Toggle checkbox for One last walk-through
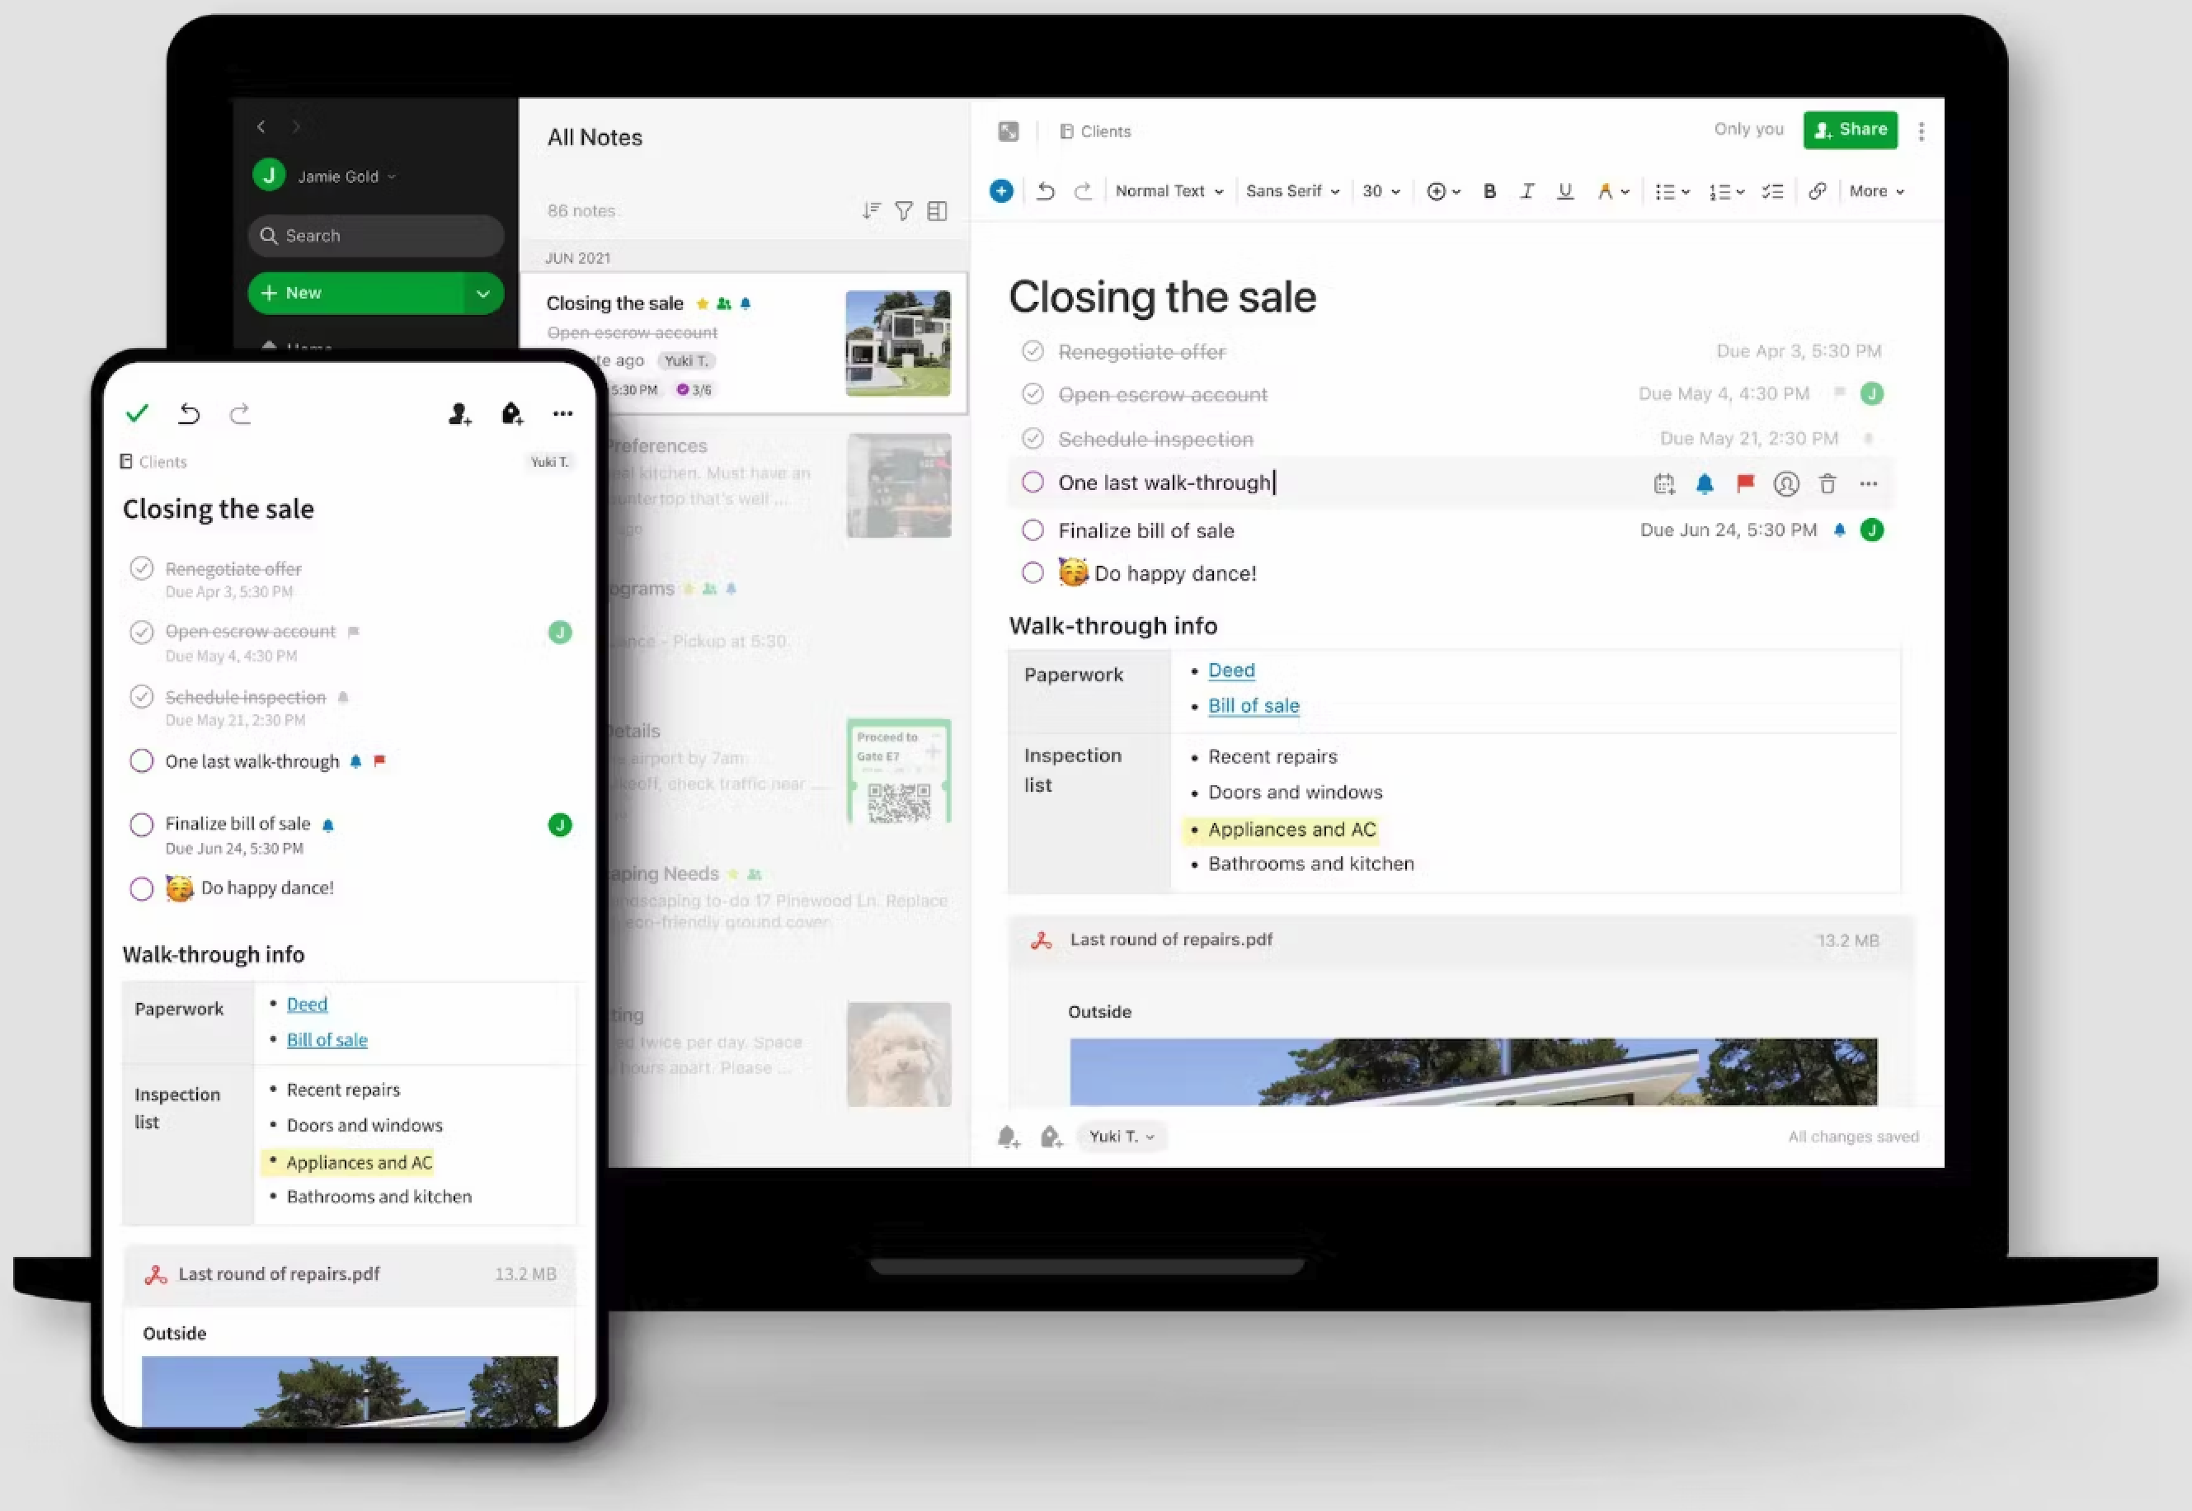Image resolution: width=2192 pixels, height=1511 pixels. click(x=1031, y=482)
